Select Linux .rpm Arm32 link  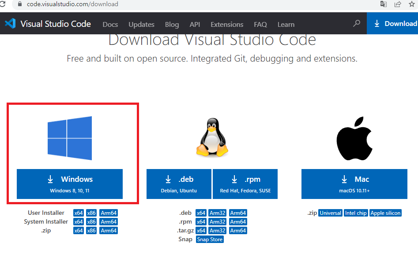[x=217, y=222]
